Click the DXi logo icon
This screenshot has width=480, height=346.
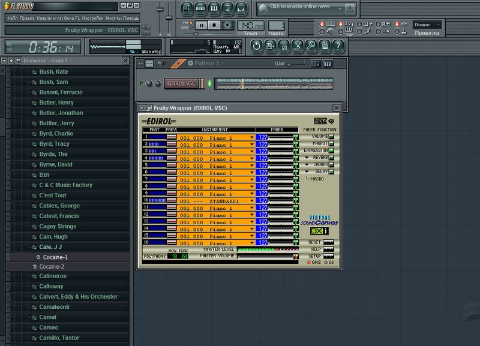(320, 230)
